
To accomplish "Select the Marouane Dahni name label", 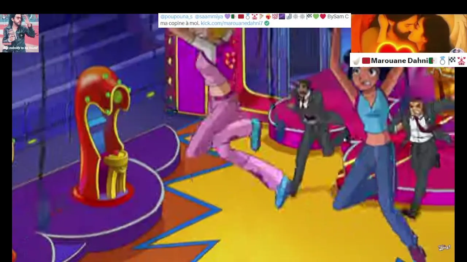I will coord(399,61).
